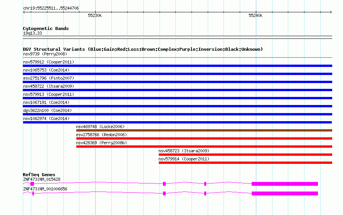Select the esv2751796 (Pinto2007) gain bar

(x=177, y=82)
